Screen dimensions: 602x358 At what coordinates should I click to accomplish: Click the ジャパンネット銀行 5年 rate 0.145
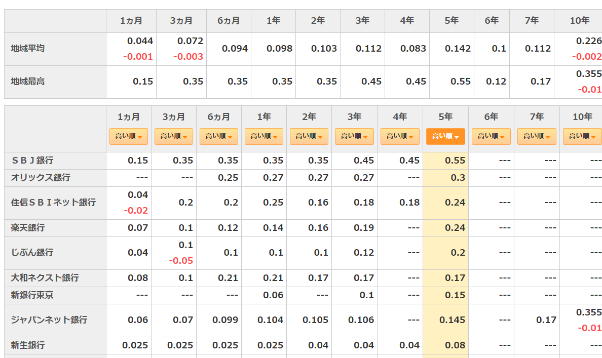tap(453, 320)
